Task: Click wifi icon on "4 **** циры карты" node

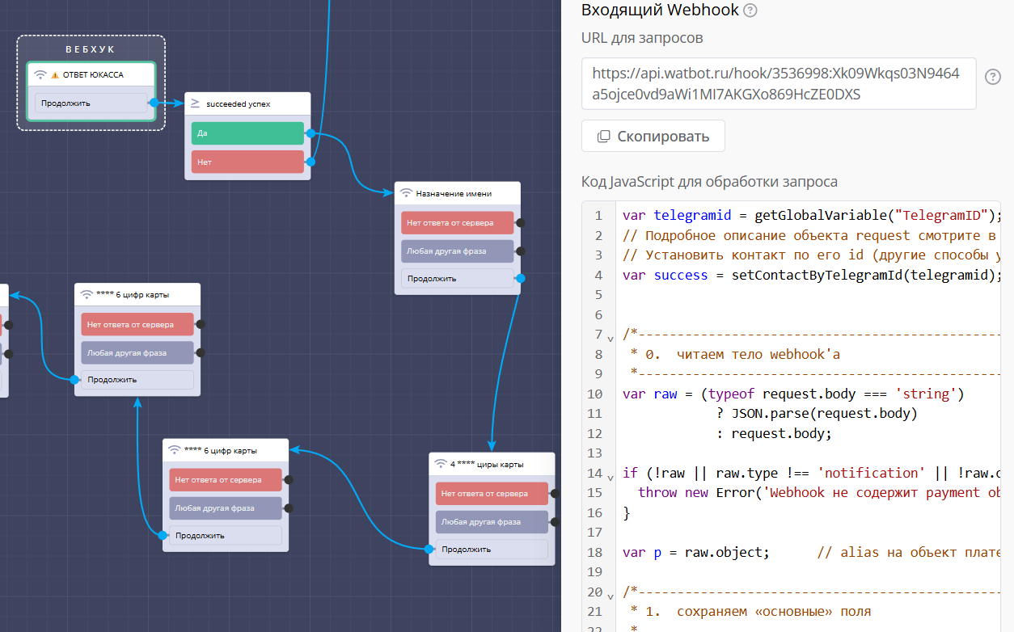Action: click(x=441, y=464)
